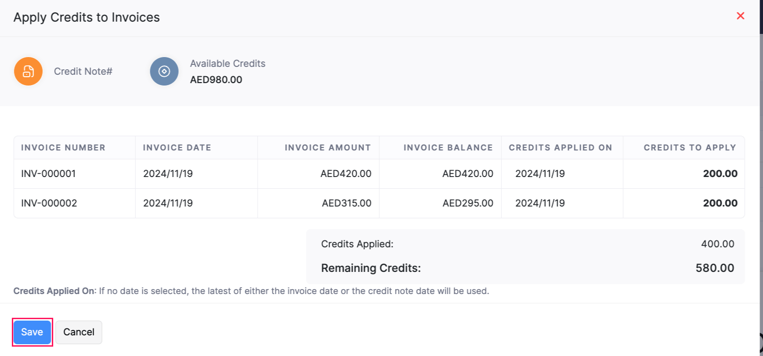The height and width of the screenshot is (356, 763).
Task: Click the Apply Credits to Invoices title
Action: 86,17
